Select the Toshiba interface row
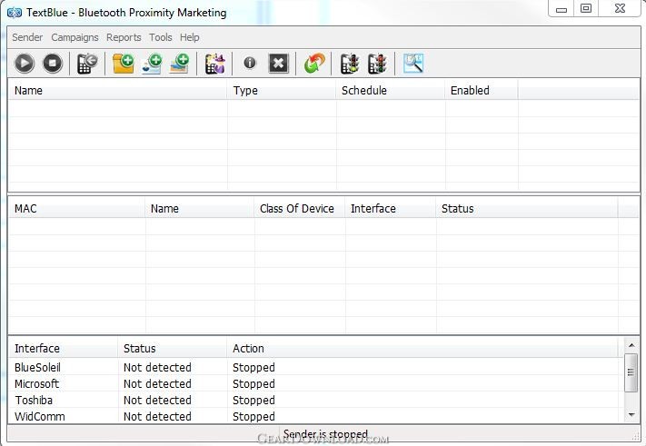Viewport: 646px width, 446px height. [313, 401]
